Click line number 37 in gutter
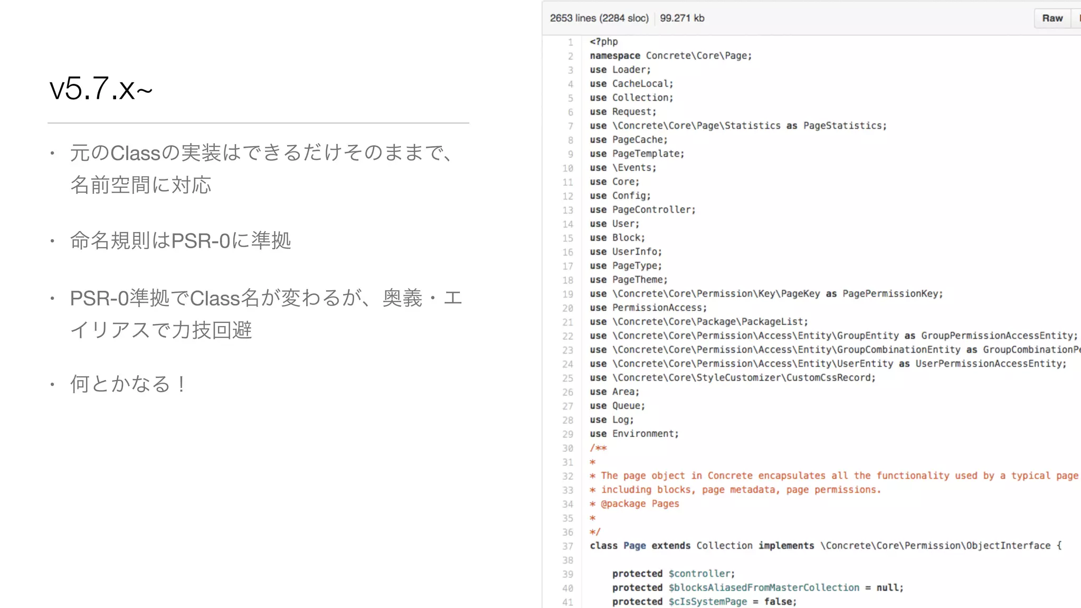 (x=568, y=546)
